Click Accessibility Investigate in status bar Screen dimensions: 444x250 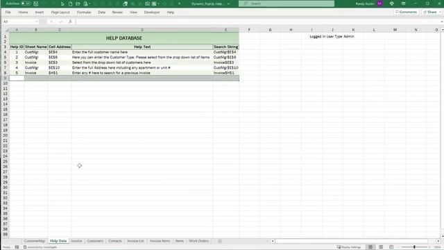40,247
